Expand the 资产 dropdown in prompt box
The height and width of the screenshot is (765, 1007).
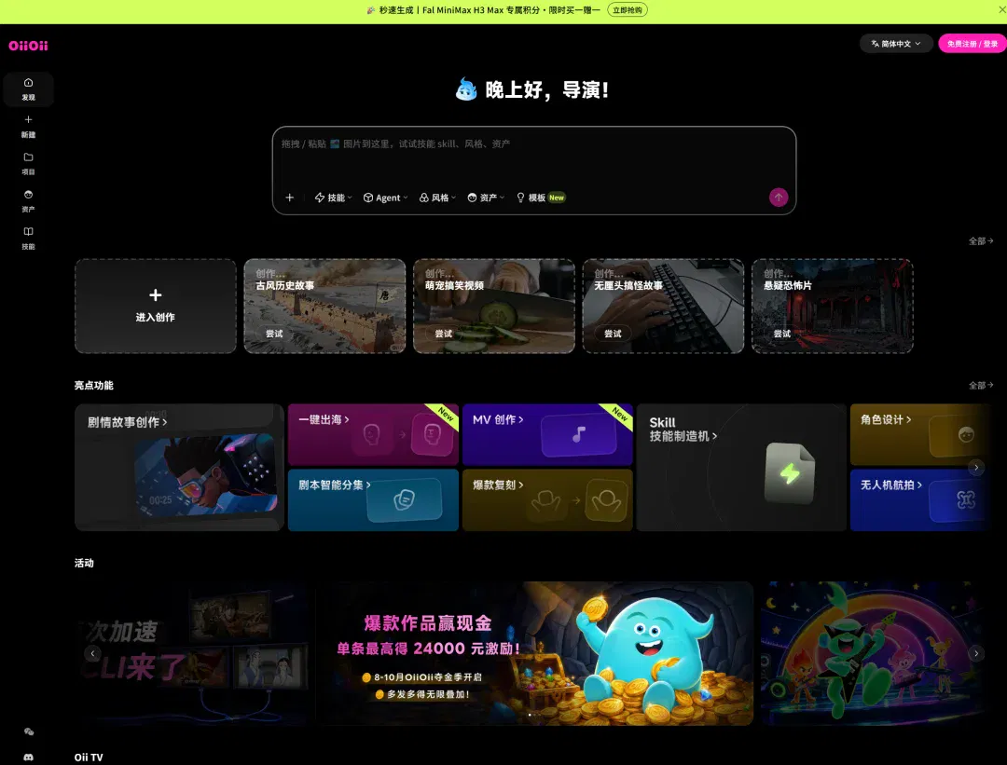pyautogui.click(x=486, y=198)
